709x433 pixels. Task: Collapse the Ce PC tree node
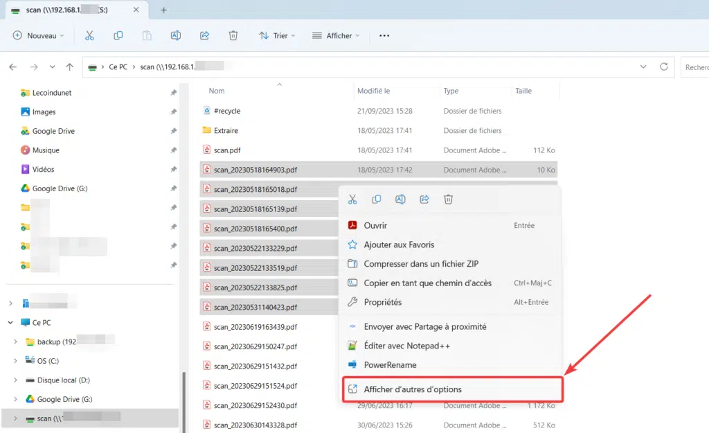tap(10, 323)
